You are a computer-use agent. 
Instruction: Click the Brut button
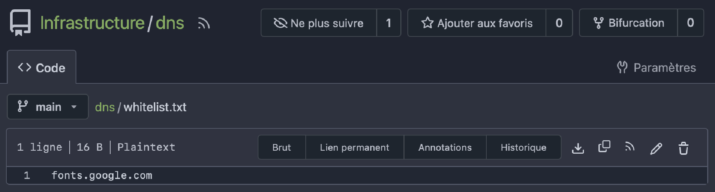282,147
